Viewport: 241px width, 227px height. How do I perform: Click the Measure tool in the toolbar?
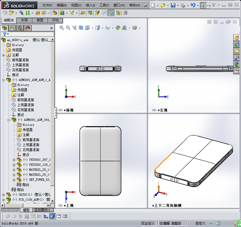[111, 13]
